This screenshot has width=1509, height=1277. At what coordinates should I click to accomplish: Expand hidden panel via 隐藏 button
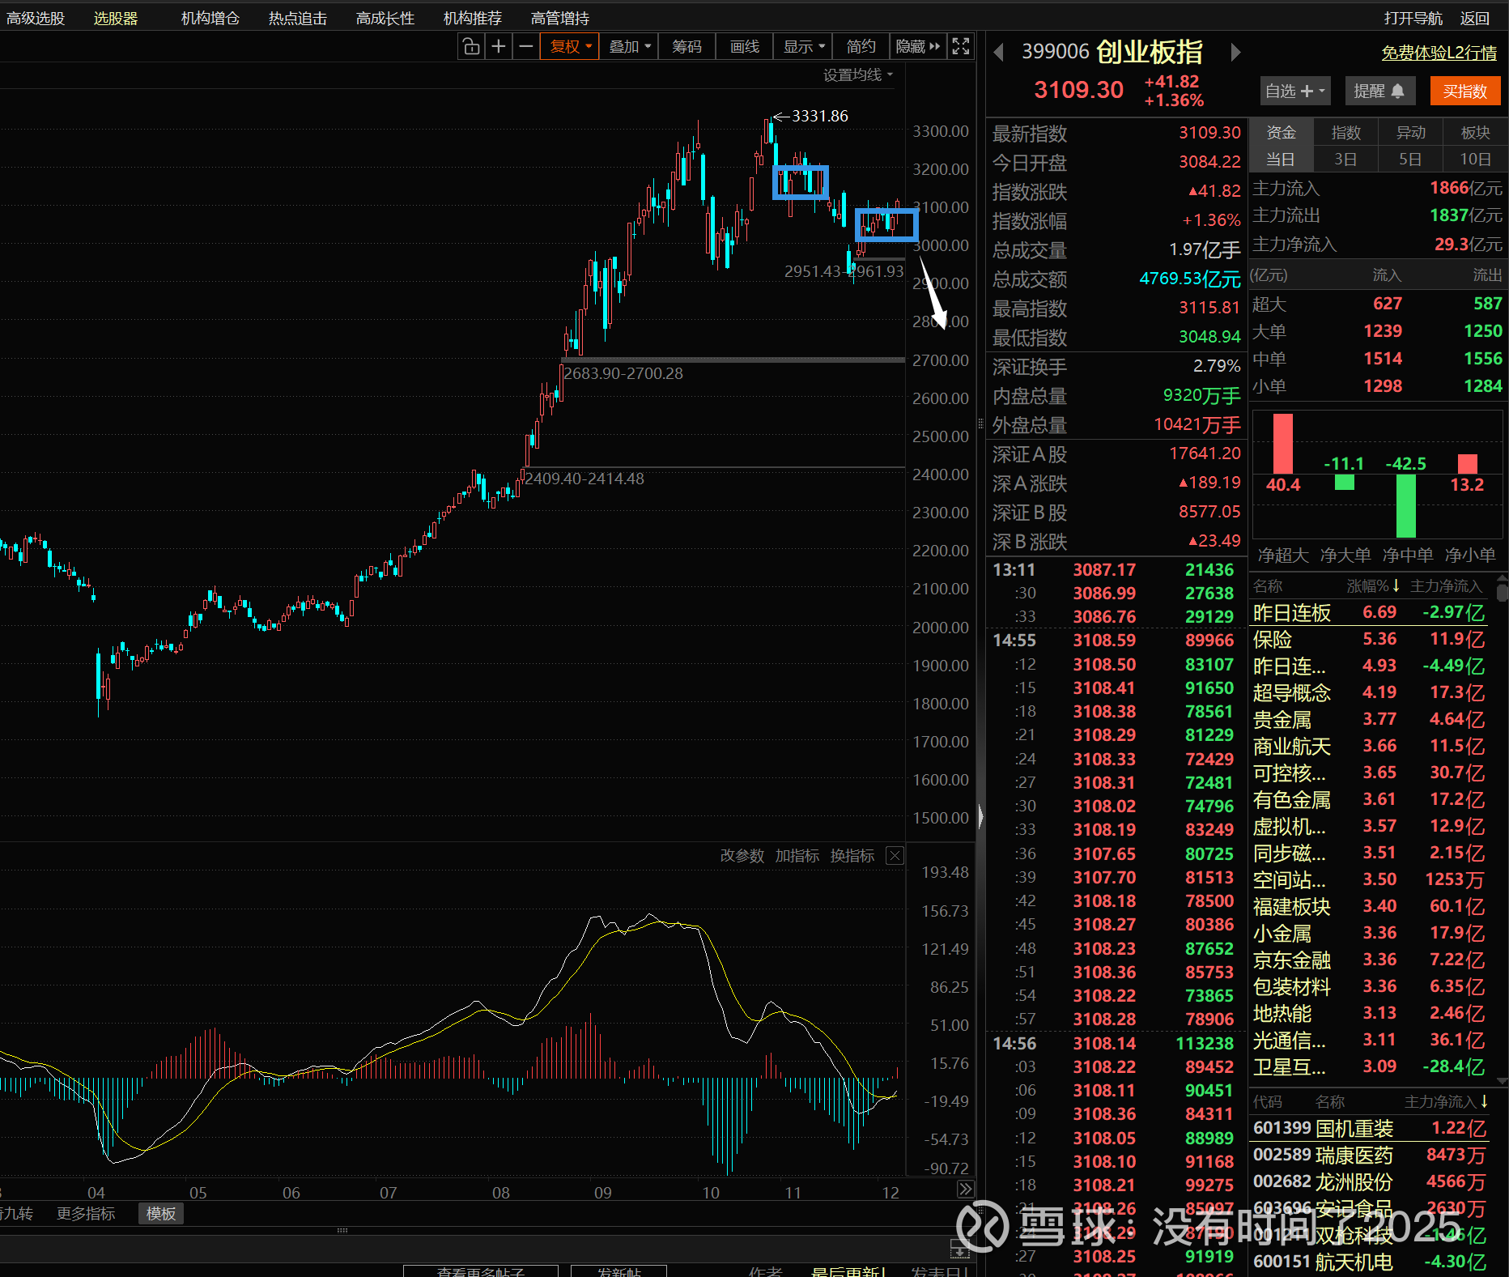click(918, 47)
